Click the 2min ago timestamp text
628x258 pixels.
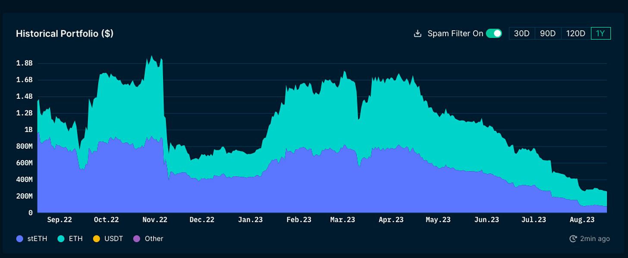pos(595,239)
